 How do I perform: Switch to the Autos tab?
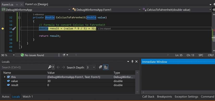pyautogui.click(x=6, y=97)
